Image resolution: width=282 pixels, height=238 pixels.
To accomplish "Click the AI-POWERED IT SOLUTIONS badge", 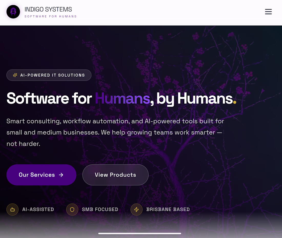I will [x=49, y=75].
